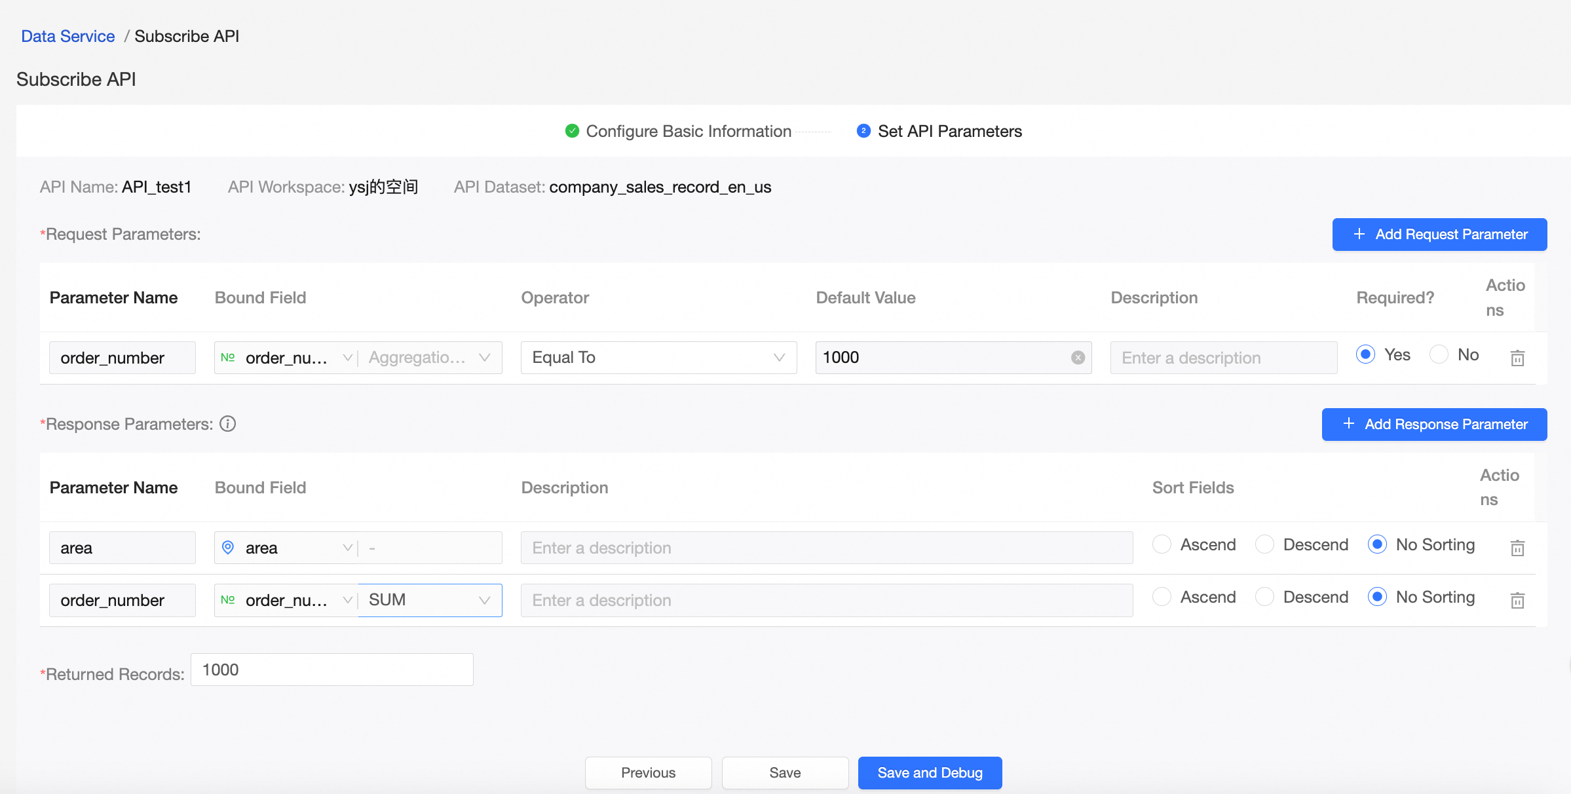Clear the Default Value 1000 field

point(1078,358)
